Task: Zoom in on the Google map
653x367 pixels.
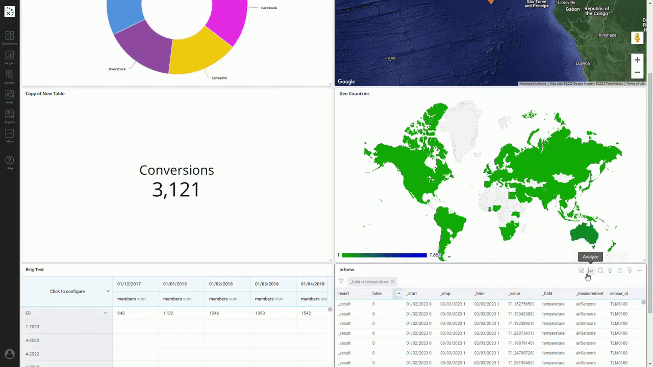Action: point(637,60)
